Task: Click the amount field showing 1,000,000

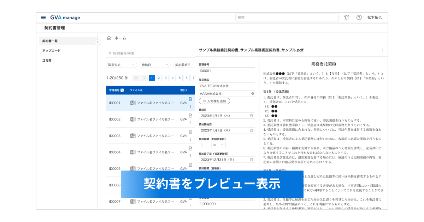Action: coord(227,204)
